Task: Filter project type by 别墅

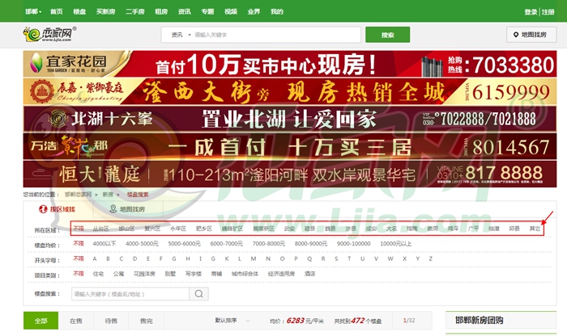Action: click(170, 274)
